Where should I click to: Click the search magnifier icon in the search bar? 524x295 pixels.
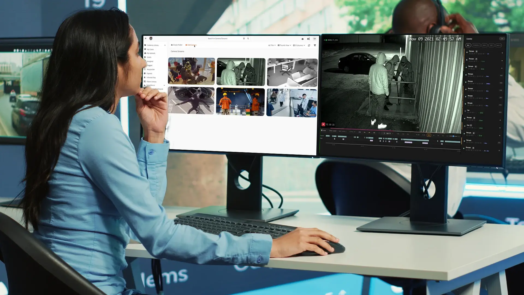248,39
